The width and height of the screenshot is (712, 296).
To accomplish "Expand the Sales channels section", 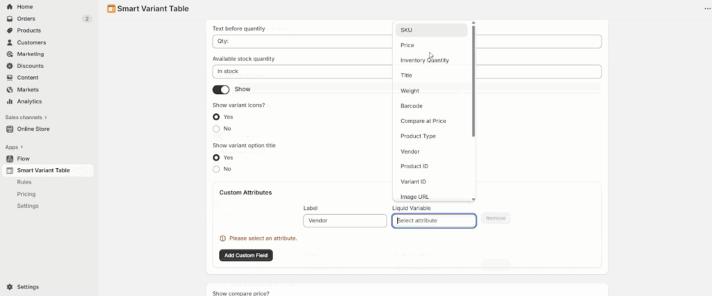I will coord(48,117).
